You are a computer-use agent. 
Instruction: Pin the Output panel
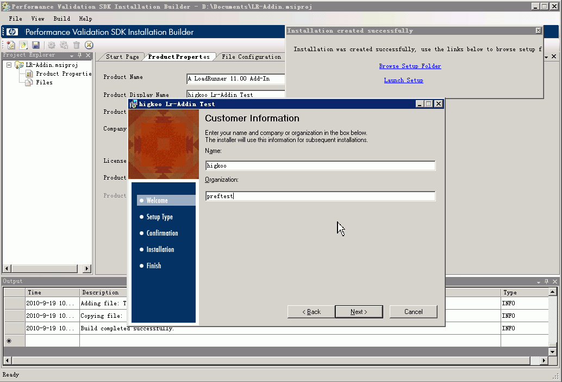546,281
